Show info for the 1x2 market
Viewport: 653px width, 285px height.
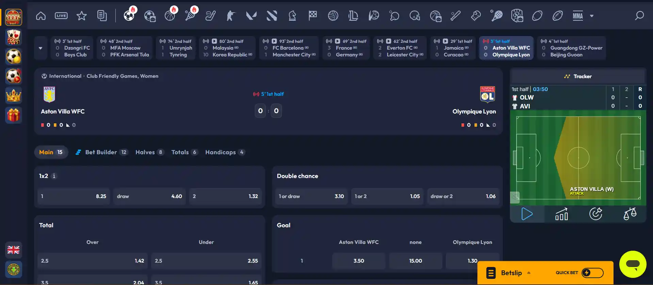click(54, 176)
